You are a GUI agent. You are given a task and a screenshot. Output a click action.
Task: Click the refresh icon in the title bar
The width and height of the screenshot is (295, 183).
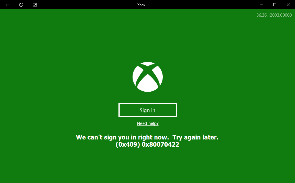(21, 5)
